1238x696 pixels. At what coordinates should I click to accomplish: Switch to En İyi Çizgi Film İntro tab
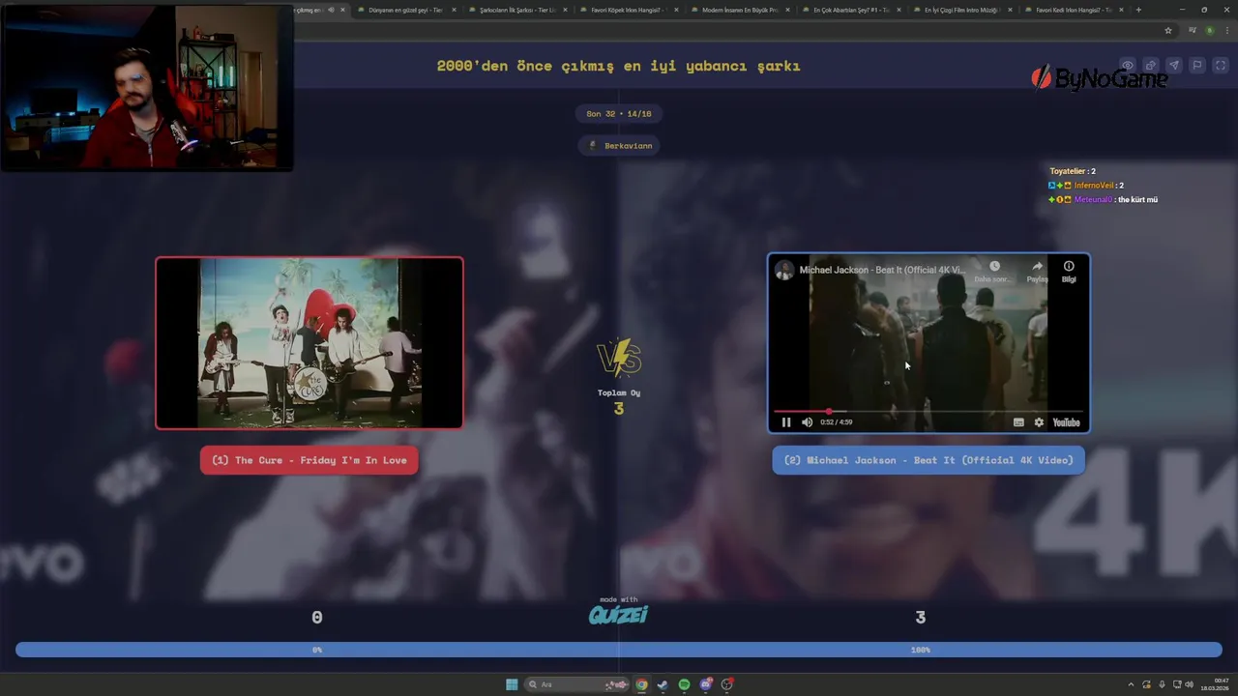961,10
